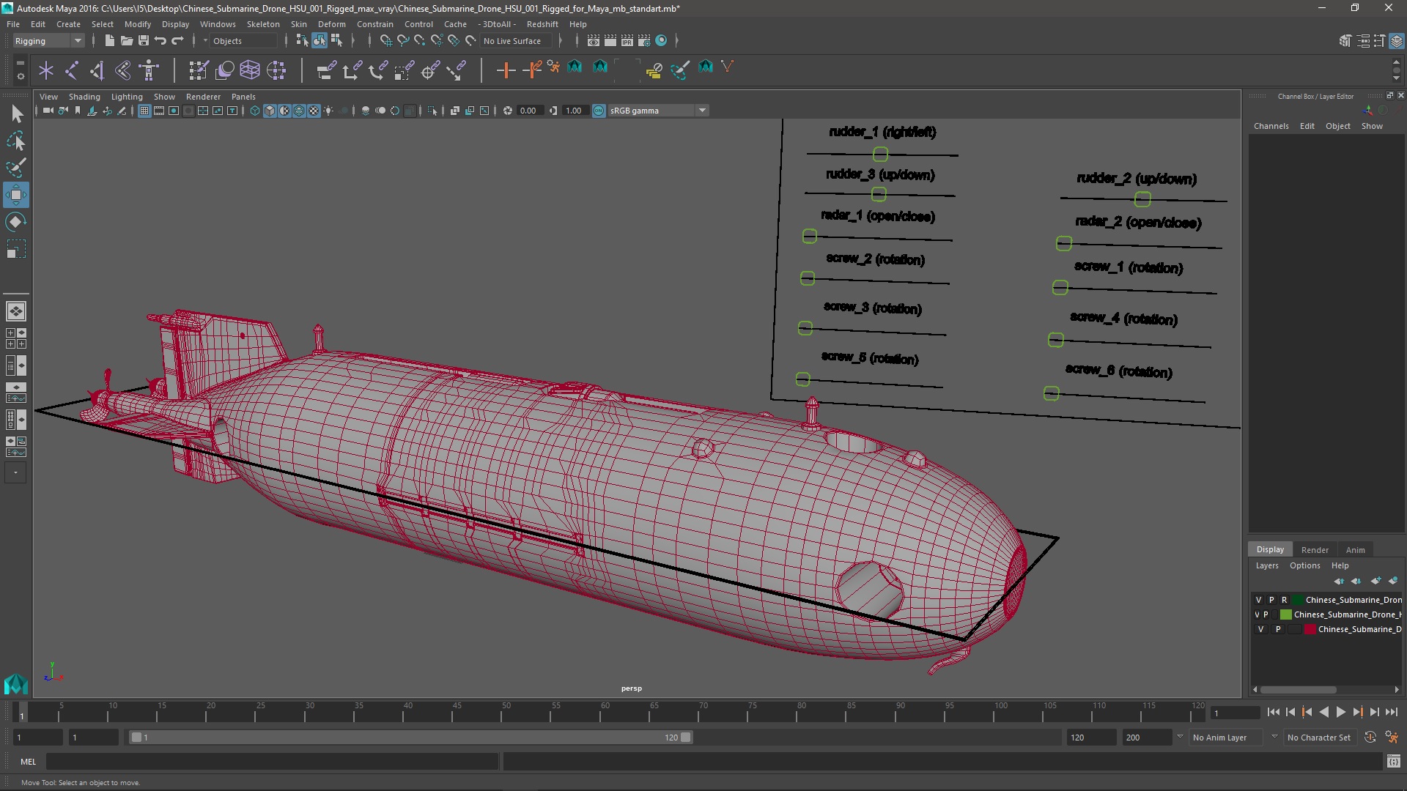
Task: Click the Save scene icon
Action: click(144, 41)
